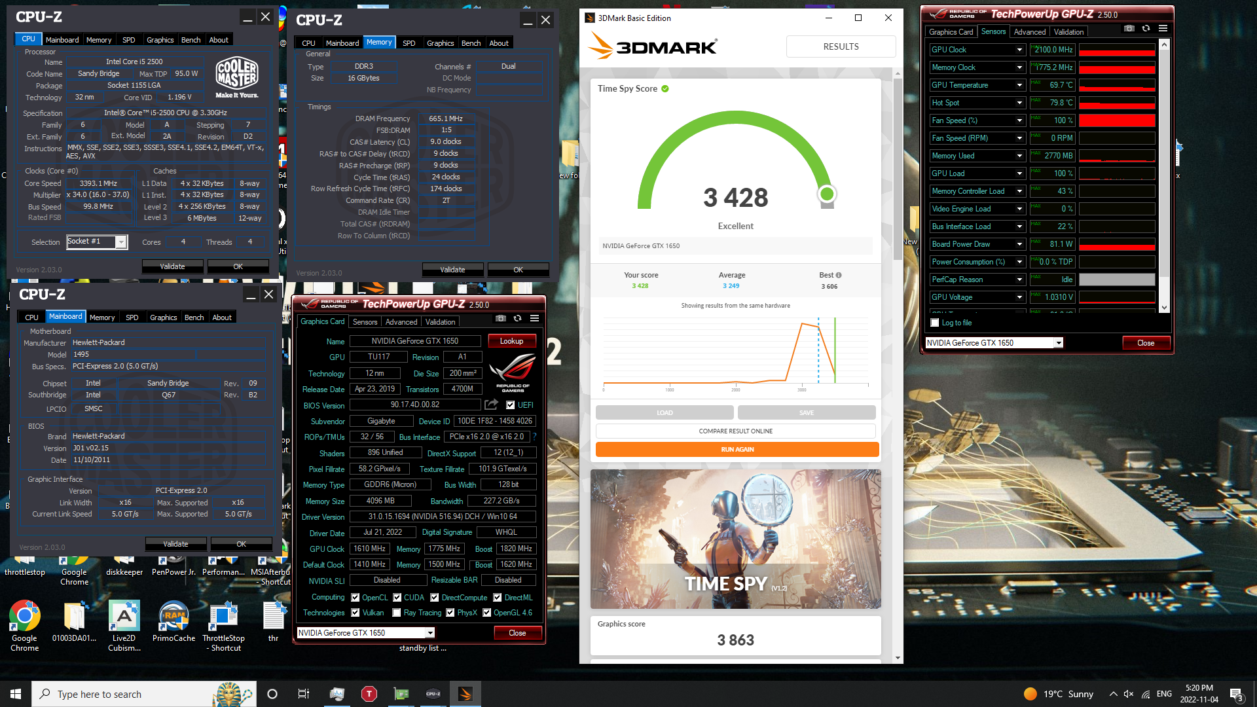The width and height of the screenshot is (1257, 707).
Task: Click Close in GPU-Z Sensors window
Action: tap(1146, 343)
